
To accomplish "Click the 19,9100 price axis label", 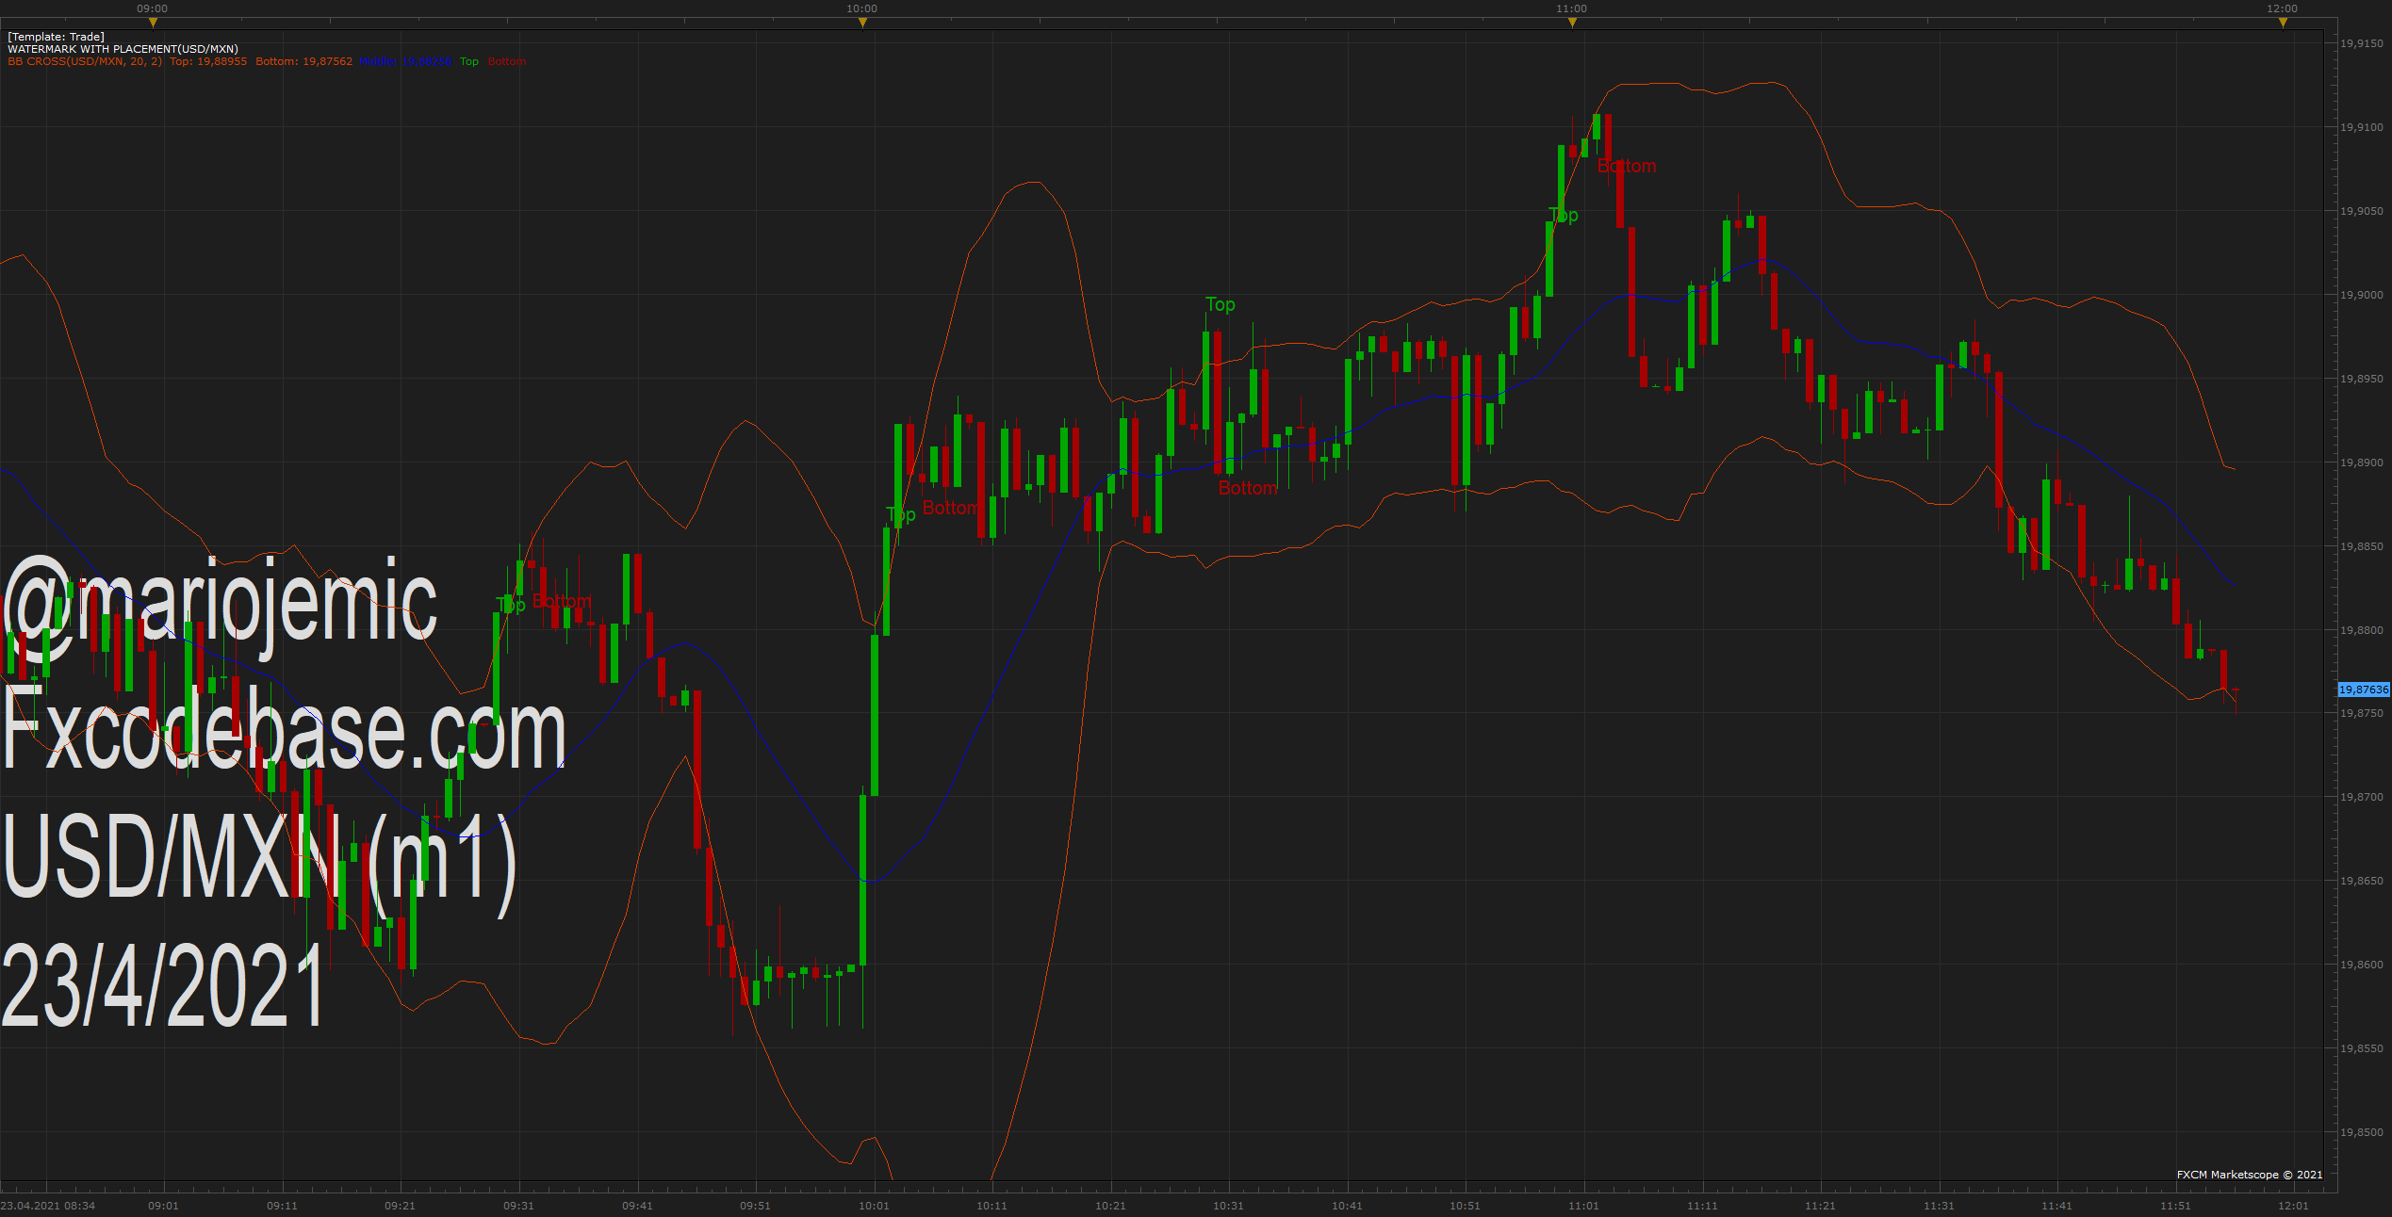I will (x=2361, y=127).
